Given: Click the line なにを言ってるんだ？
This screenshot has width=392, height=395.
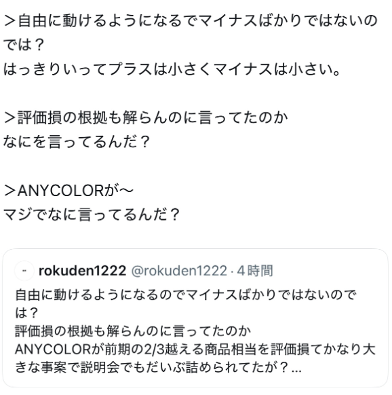Looking at the screenshot, I should pyautogui.click(x=77, y=142).
